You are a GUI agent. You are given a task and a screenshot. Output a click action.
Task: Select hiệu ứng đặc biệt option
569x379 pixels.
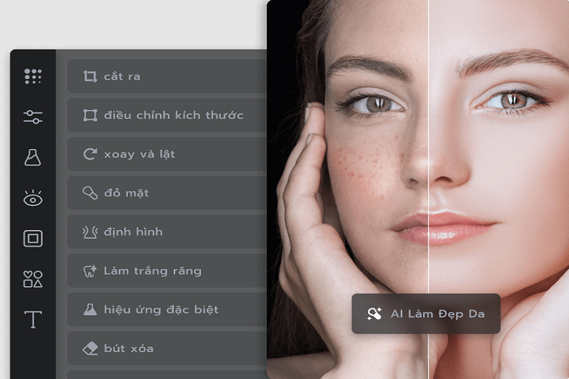(x=167, y=310)
